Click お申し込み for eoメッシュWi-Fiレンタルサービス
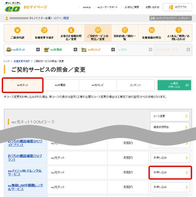 [170, 173]
